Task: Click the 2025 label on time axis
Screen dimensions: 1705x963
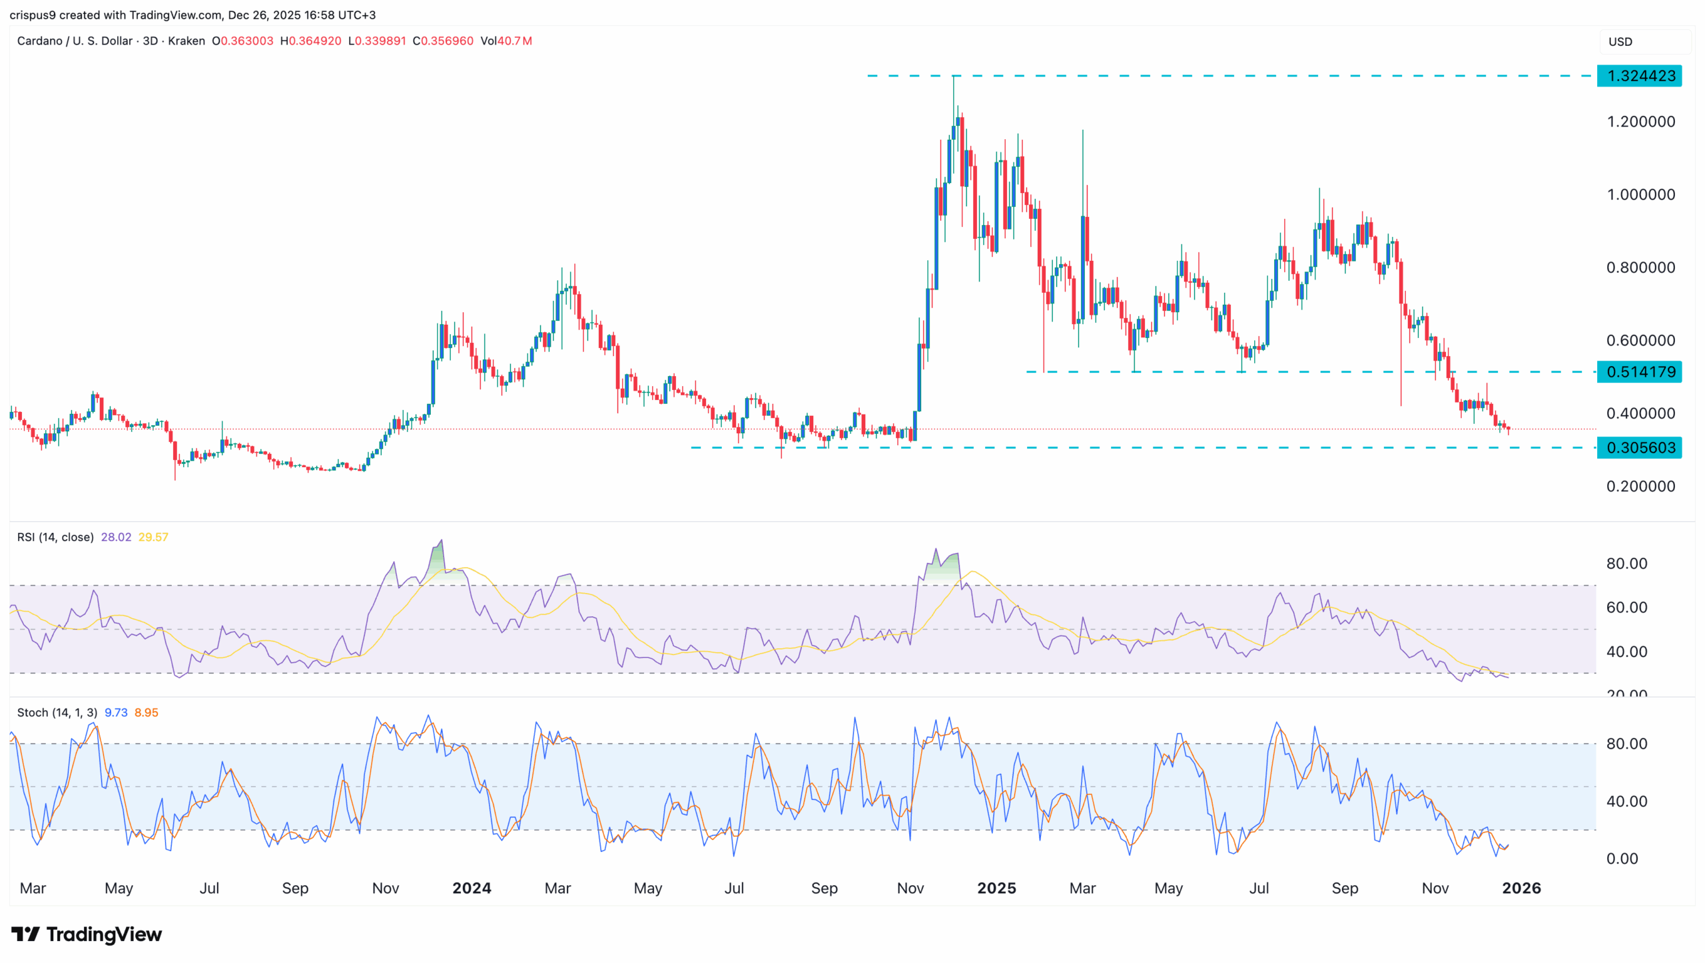Action: [997, 888]
